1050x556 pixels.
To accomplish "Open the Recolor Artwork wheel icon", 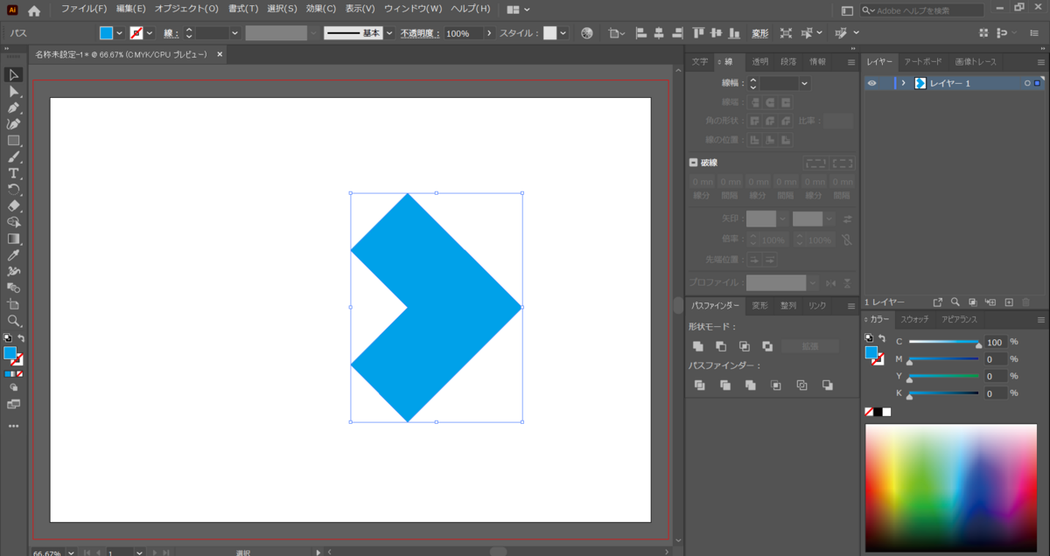I will (586, 33).
